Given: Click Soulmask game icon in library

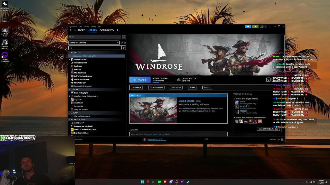Looking at the screenshot, I should click(x=72, y=66).
